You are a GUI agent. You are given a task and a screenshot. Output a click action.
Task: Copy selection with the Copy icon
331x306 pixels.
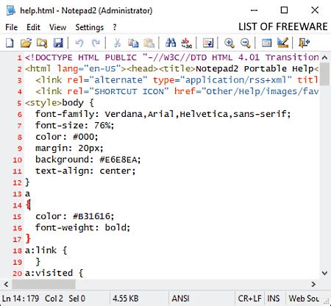pos(133,43)
